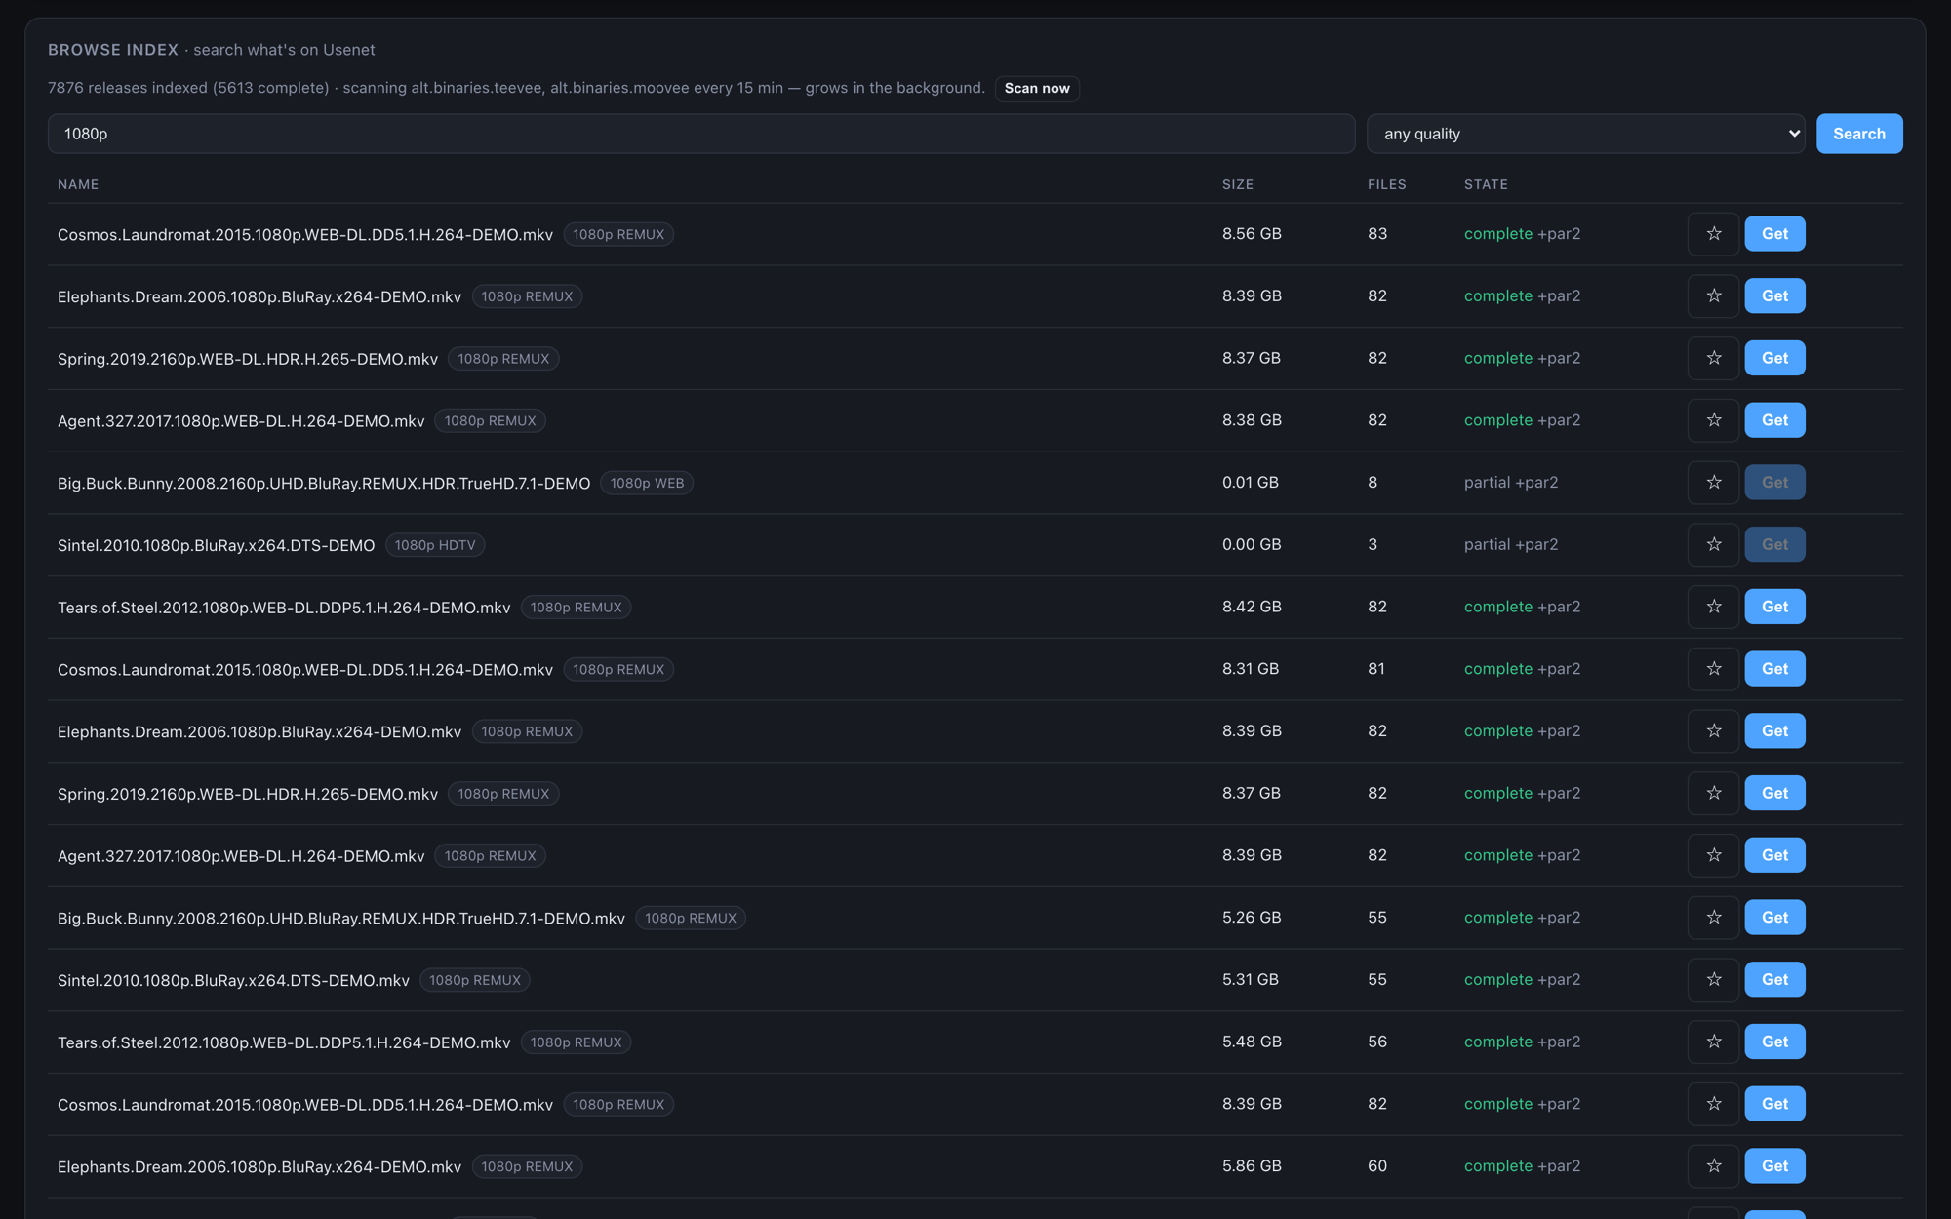The height and width of the screenshot is (1219, 1951).
Task: Get the 5.48 GB Tears.of.Steel release
Action: point(1774,1042)
